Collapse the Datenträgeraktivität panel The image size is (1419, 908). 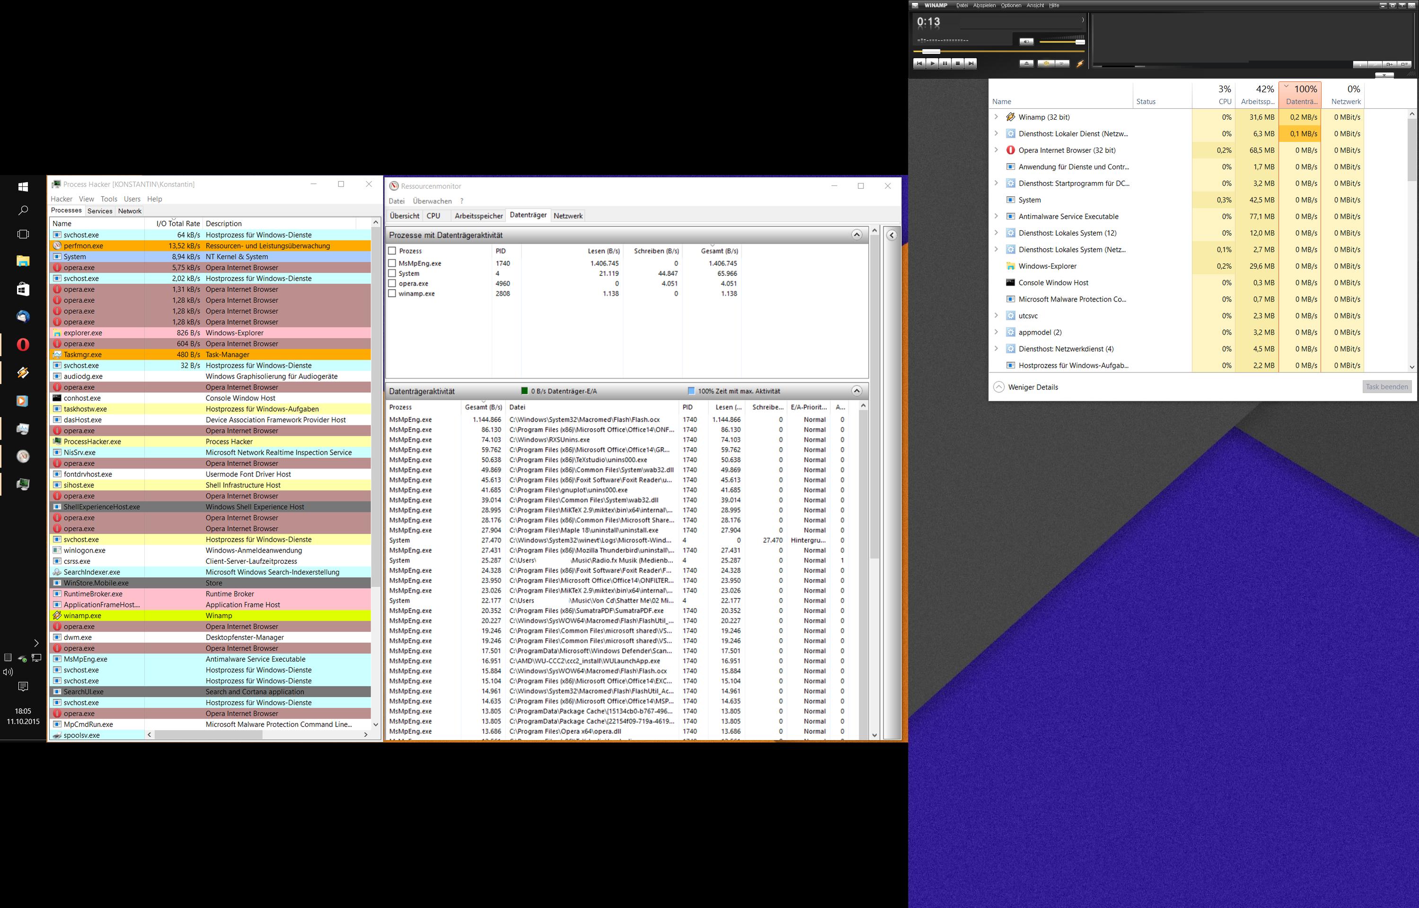pos(856,391)
